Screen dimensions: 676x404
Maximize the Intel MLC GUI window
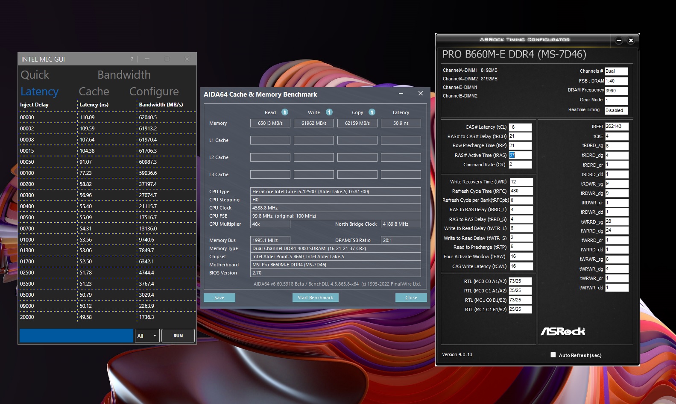[x=167, y=59]
